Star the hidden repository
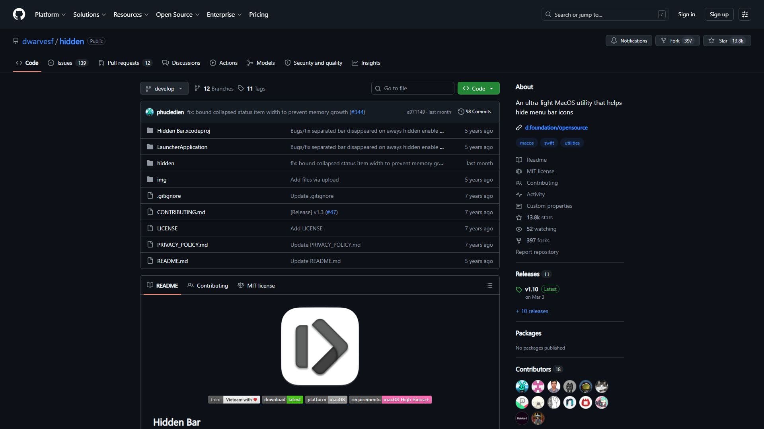 click(x=727, y=41)
